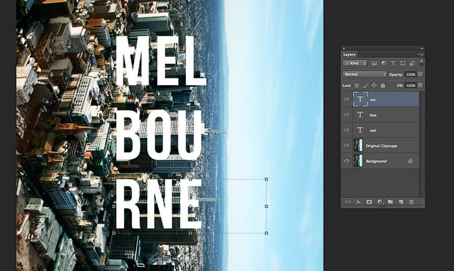
Task: Filter layers by type (text) layers
Action: [393, 63]
